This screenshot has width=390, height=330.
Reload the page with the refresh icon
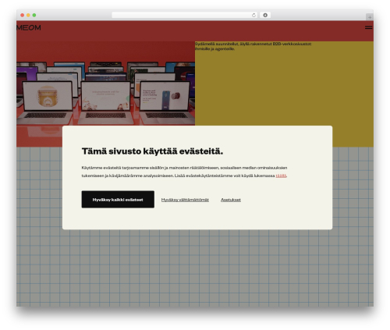click(x=253, y=16)
